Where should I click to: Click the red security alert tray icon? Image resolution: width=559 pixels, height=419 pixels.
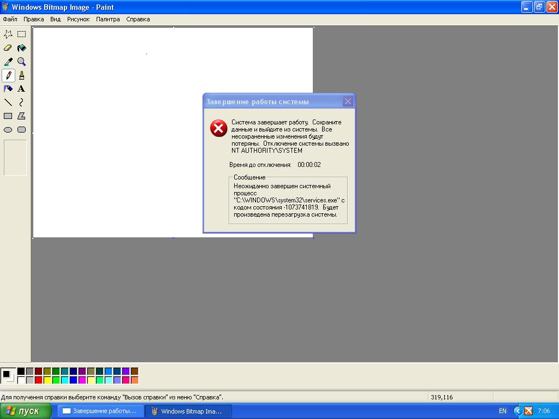pyautogui.click(x=528, y=411)
